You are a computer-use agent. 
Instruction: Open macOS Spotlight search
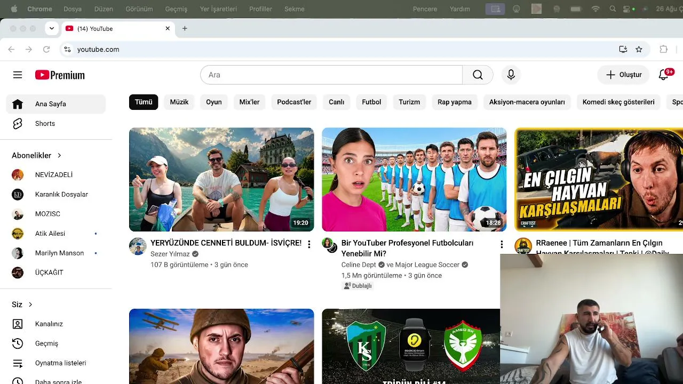click(x=613, y=9)
